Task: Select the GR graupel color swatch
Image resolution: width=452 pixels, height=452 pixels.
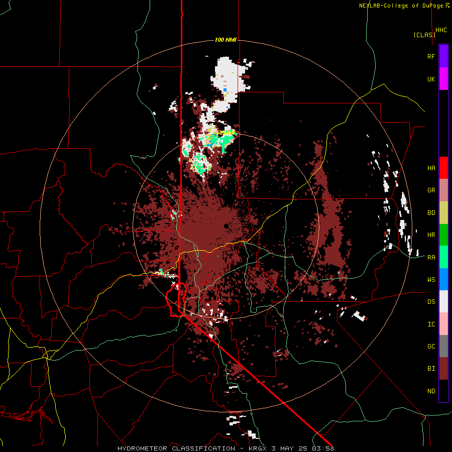Action: point(443,190)
